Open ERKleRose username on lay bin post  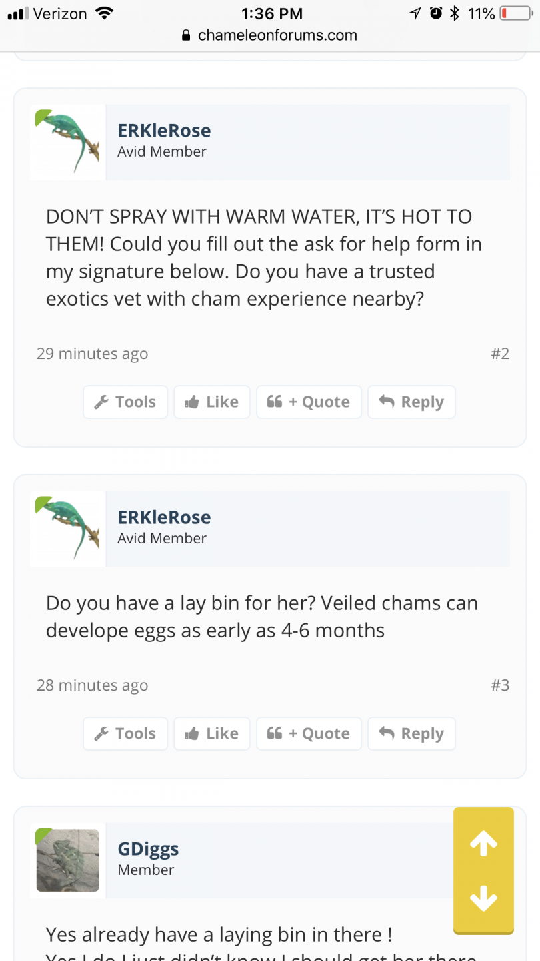tap(164, 517)
